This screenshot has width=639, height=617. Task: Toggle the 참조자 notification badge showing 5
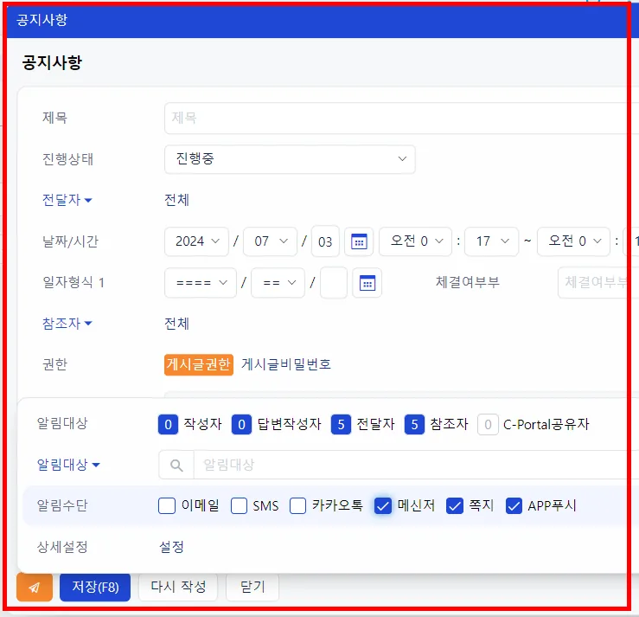414,425
